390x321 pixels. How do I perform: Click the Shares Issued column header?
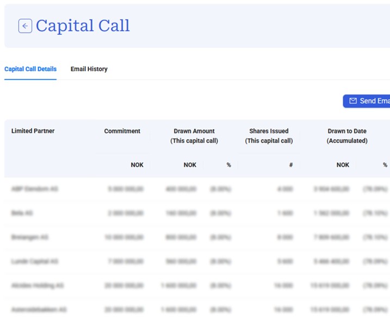pyautogui.click(x=269, y=136)
